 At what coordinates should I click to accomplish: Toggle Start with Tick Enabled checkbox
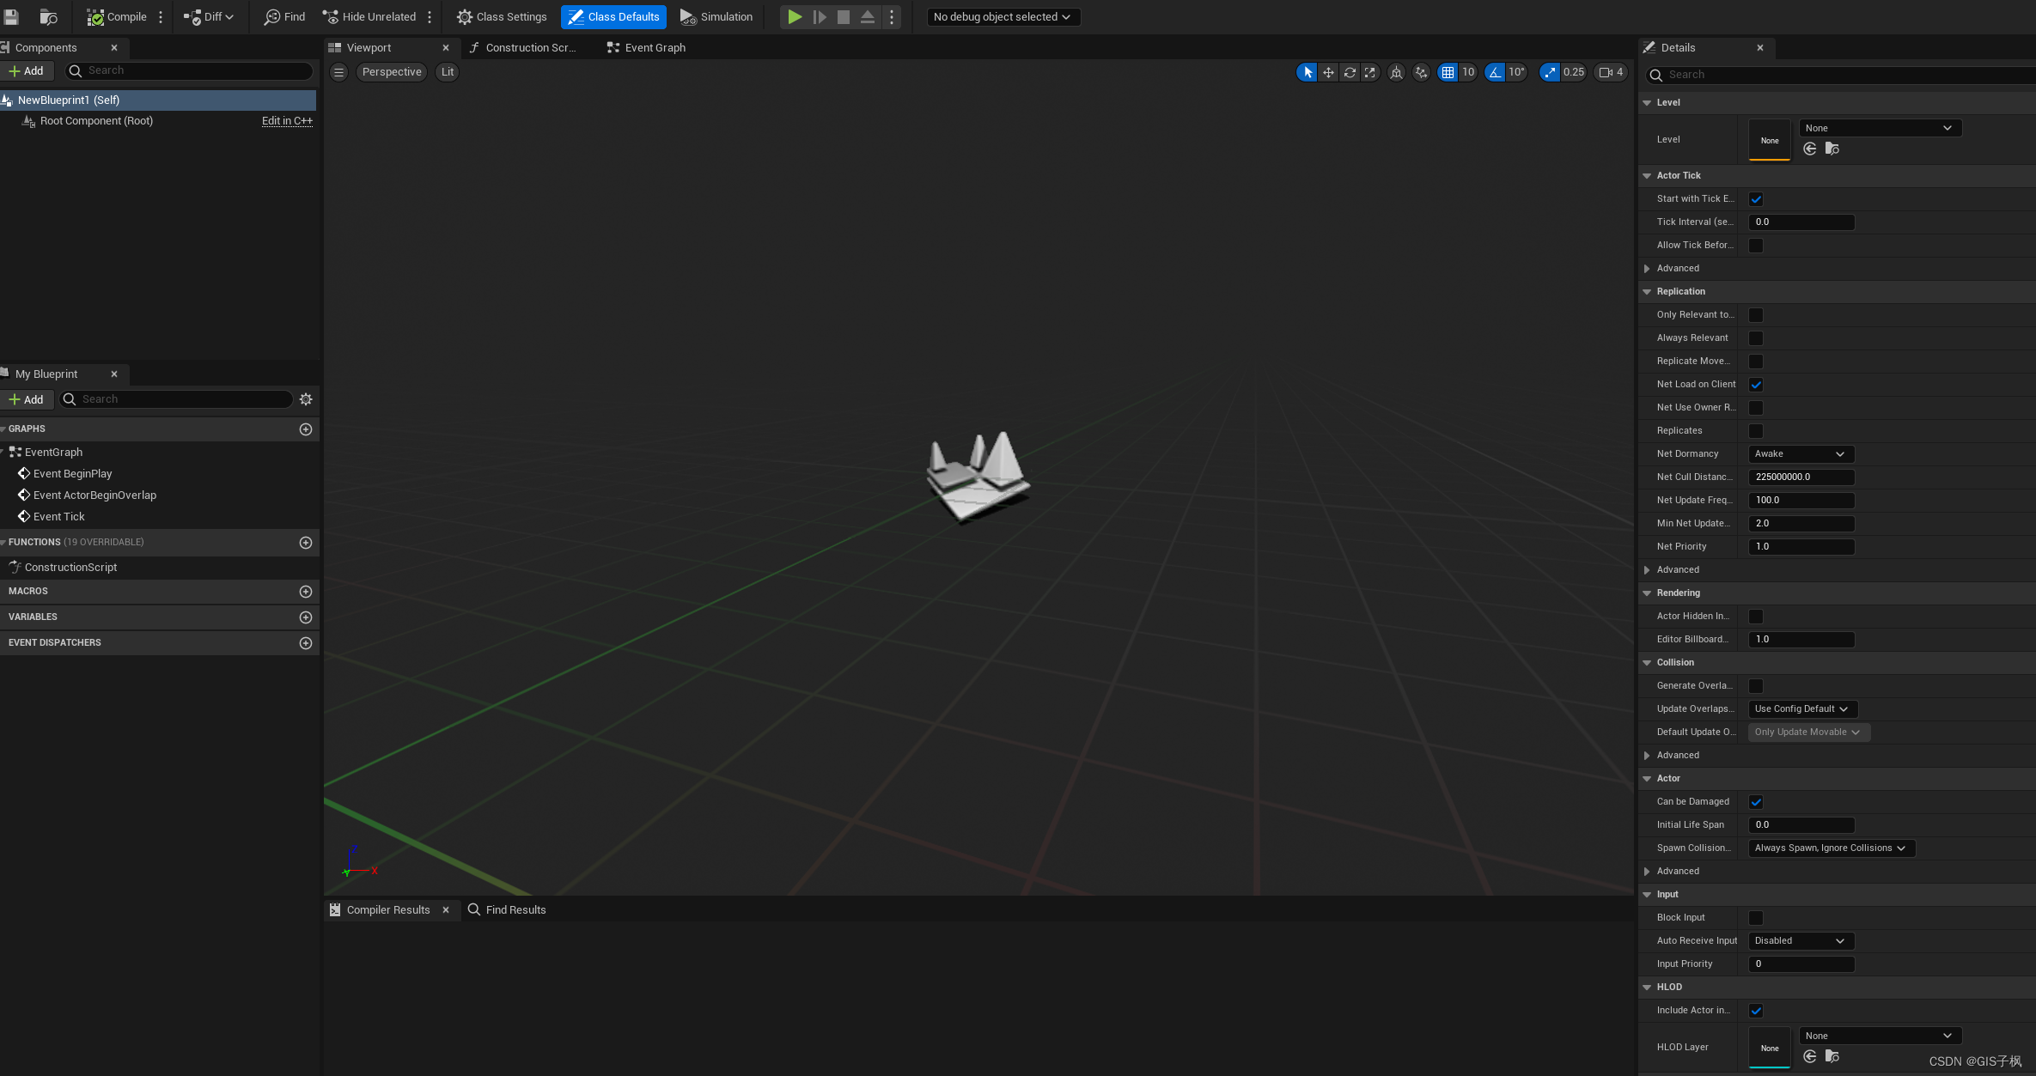pyautogui.click(x=1756, y=199)
